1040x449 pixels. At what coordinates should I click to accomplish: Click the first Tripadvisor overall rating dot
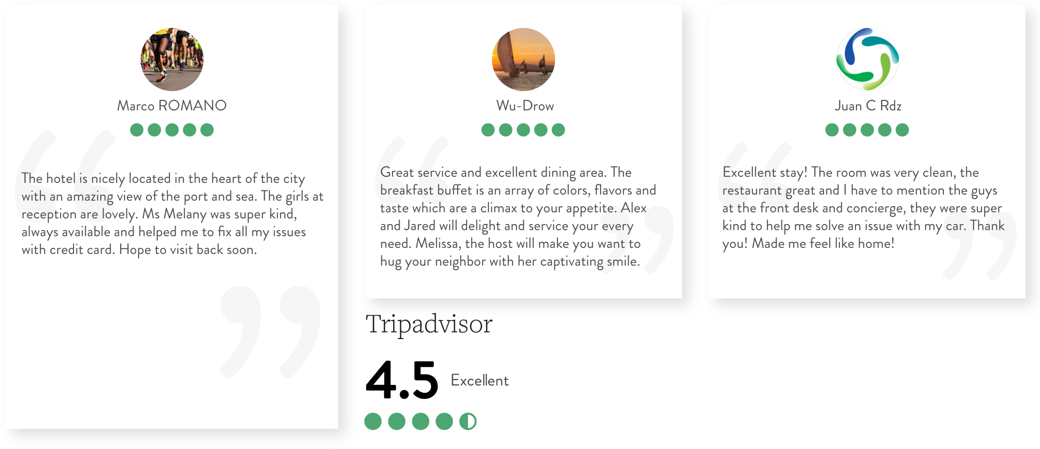pyautogui.click(x=373, y=421)
